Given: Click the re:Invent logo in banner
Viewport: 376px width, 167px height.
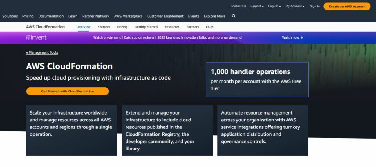Looking at the screenshot, I should [x=36, y=37].
